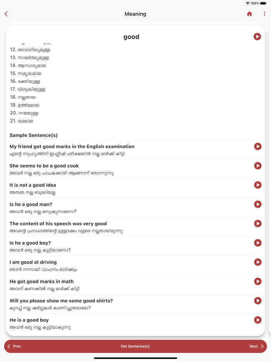This screenshot has width=271, height=361.
Task: Play audio for "It is not a good idea"
Action: (257, 185)
